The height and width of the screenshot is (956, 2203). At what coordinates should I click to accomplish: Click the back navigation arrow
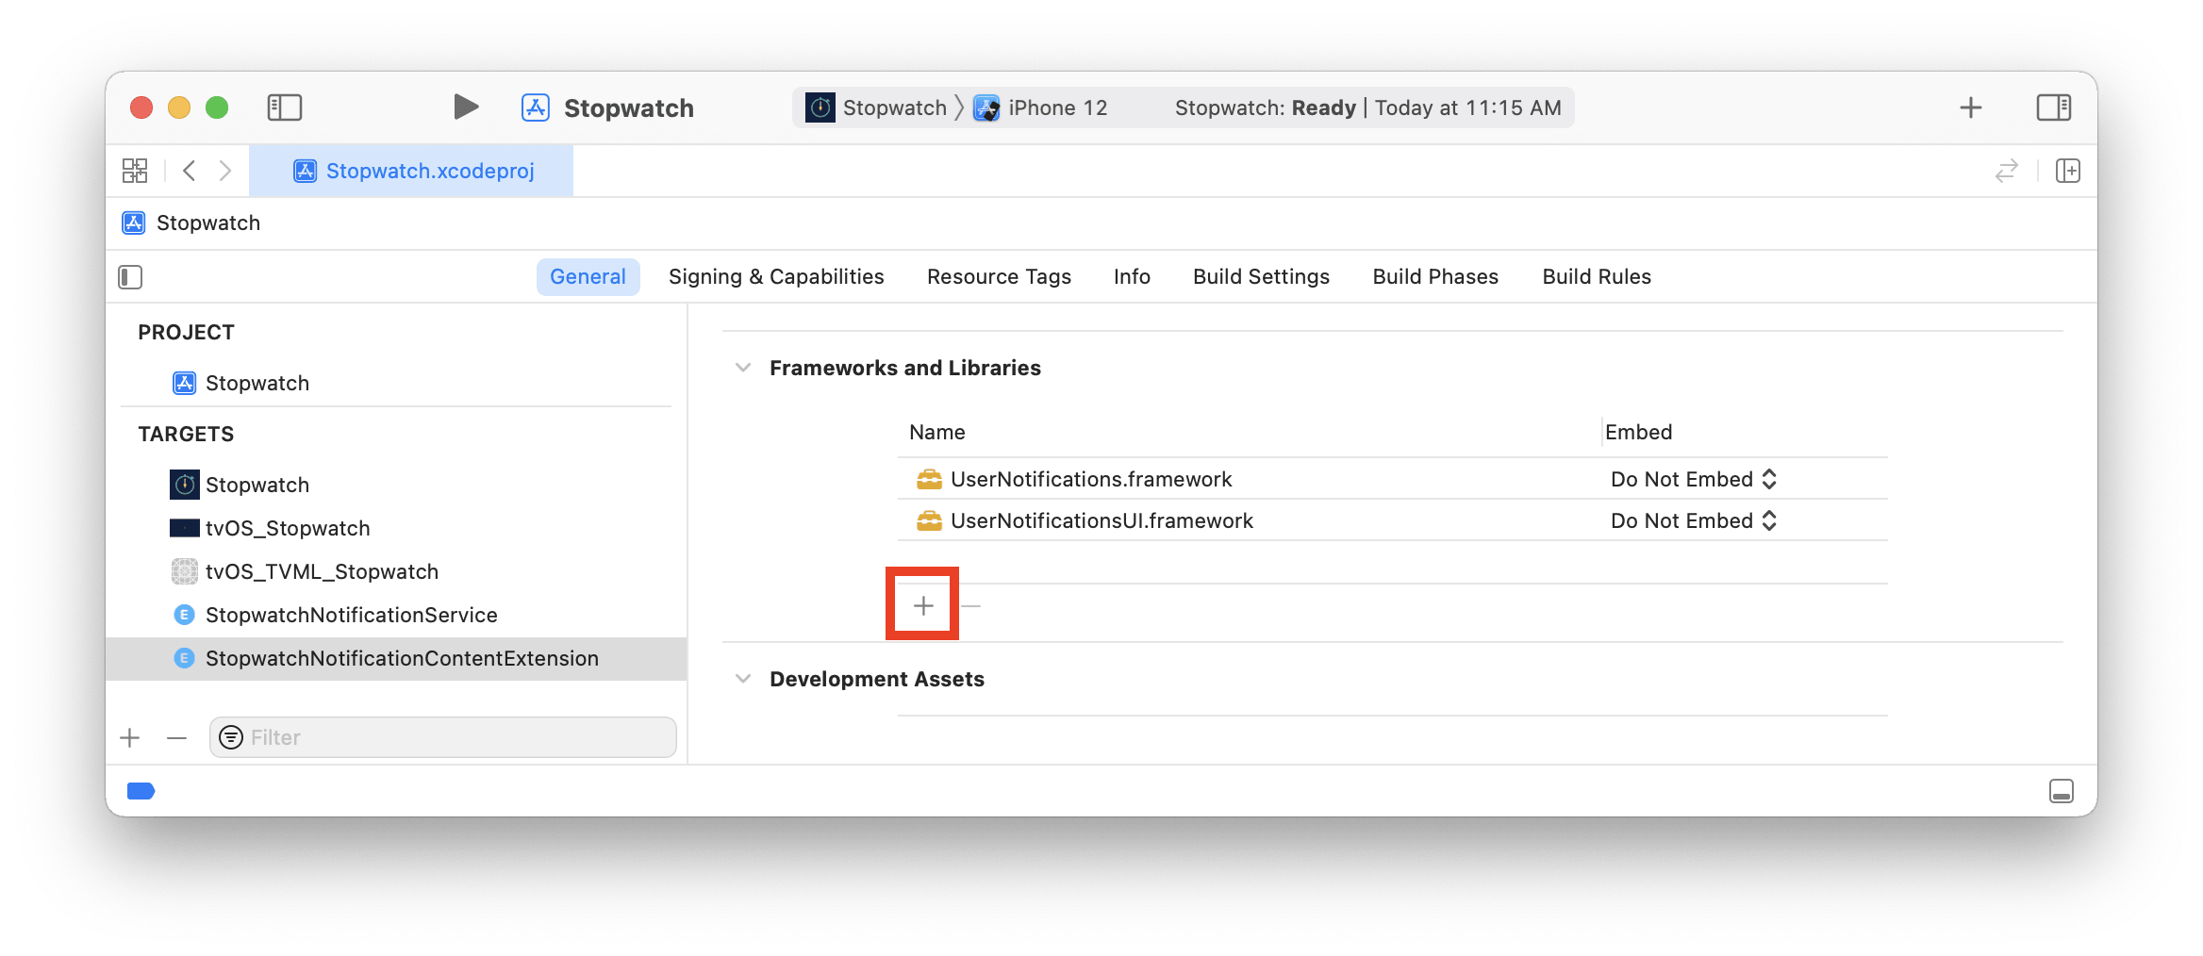click(189, 171)
